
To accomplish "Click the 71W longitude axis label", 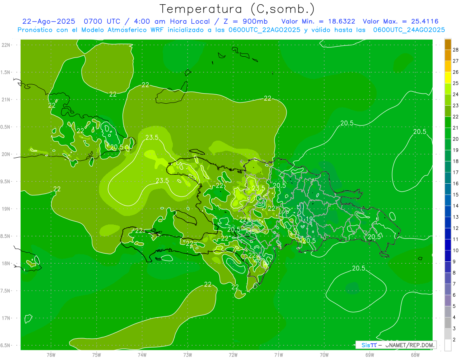I will (278, 355).
